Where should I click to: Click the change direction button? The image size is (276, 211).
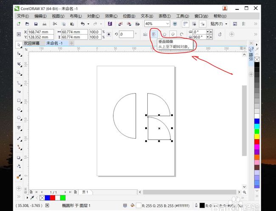[220, 34]
